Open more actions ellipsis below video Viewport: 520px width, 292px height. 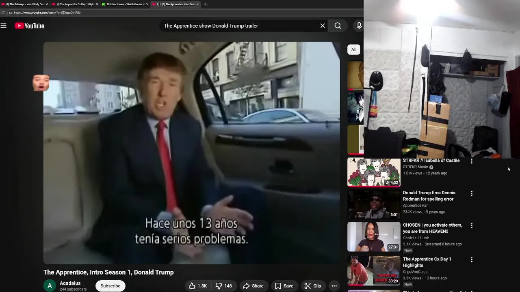pyautogui.click(x=334, y=286)
